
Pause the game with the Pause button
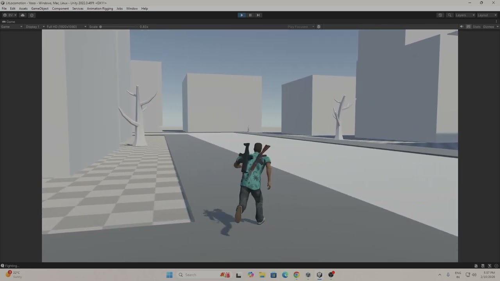(250, 15)
